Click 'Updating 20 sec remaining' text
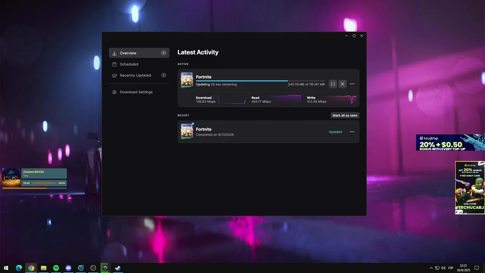The width and height of the screenshot is (485, 273). (x=216, y=85)
